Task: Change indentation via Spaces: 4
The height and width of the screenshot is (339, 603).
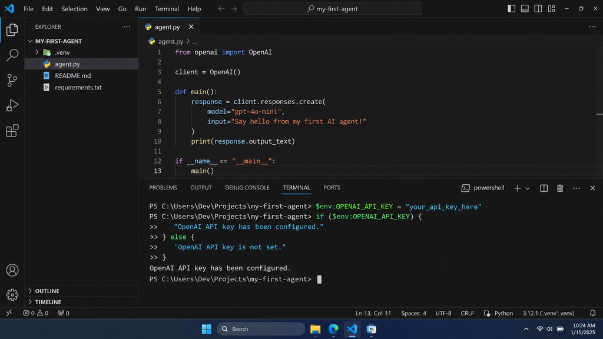Action: (x=413, y=313)
